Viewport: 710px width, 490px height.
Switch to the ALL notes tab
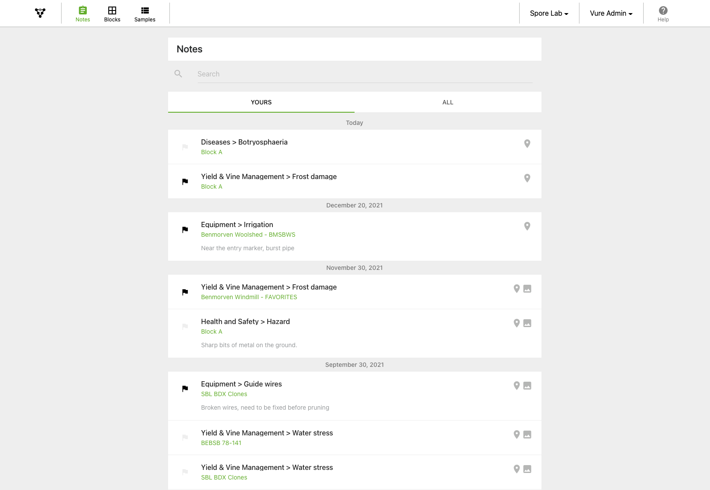[448, 102]
